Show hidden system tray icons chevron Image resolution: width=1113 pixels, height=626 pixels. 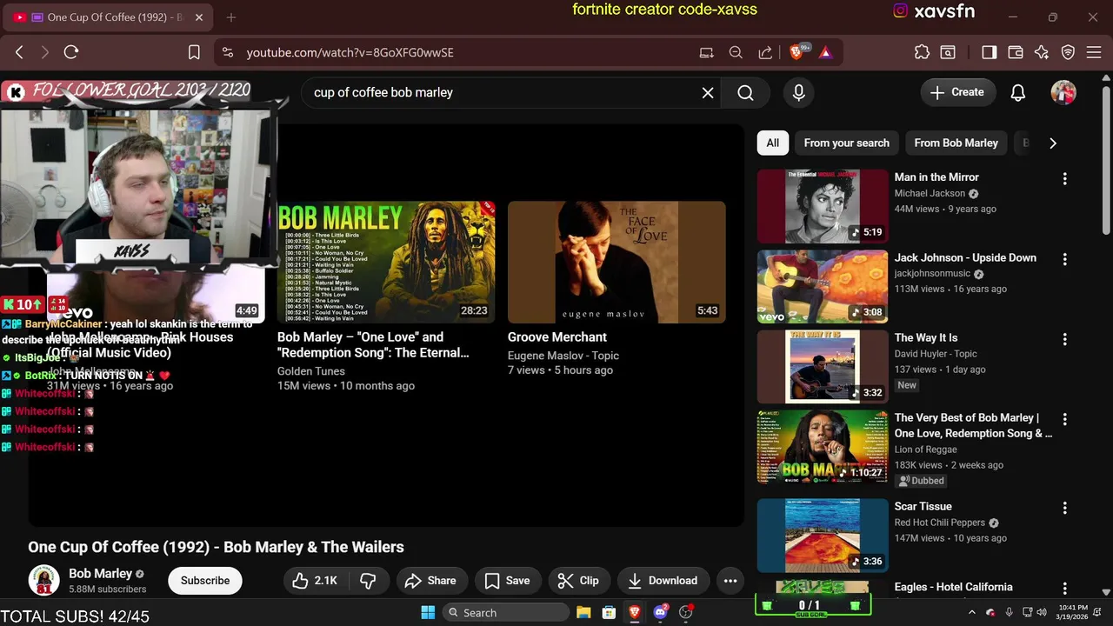tap(972, 613)
